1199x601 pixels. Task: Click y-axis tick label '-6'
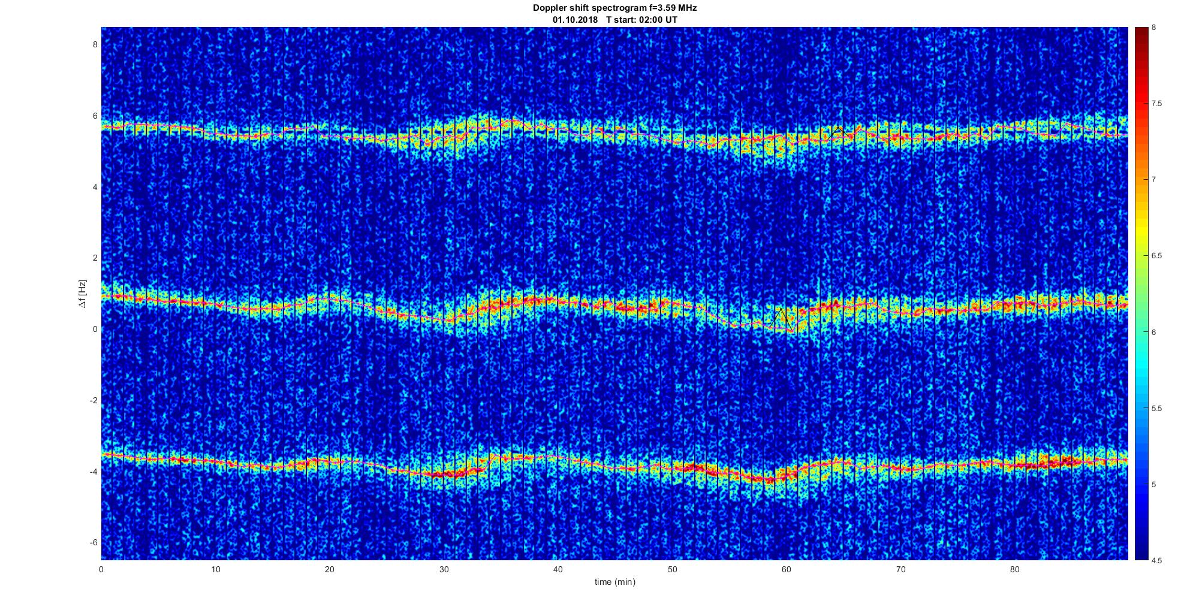point(94,542)
